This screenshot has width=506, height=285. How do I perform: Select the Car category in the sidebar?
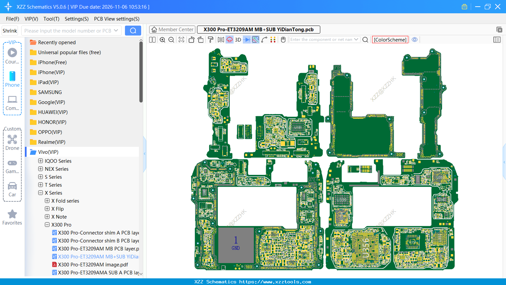(x=12, y=189)
